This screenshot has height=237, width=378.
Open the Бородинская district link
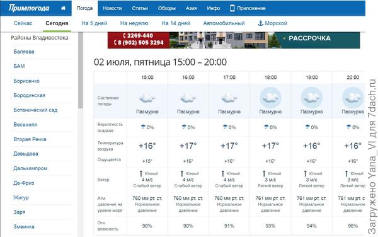[30, 95]
